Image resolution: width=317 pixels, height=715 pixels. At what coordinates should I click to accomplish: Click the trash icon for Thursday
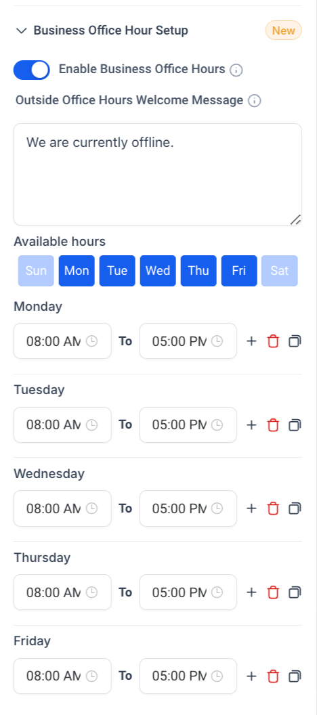pyautogui.click(x=273, y=592)
